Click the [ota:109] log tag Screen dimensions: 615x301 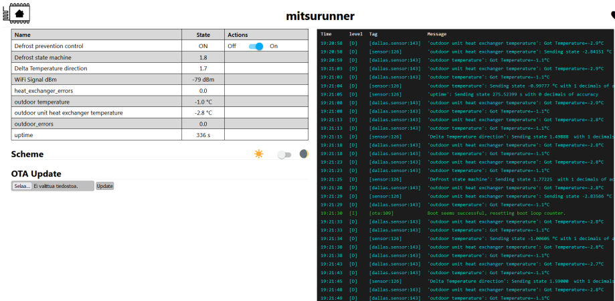coord(381,213)
